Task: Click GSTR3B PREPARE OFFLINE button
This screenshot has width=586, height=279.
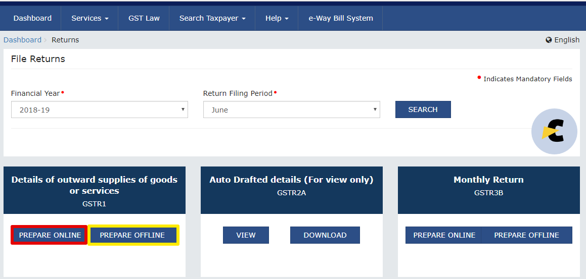Action: (526, 235)
